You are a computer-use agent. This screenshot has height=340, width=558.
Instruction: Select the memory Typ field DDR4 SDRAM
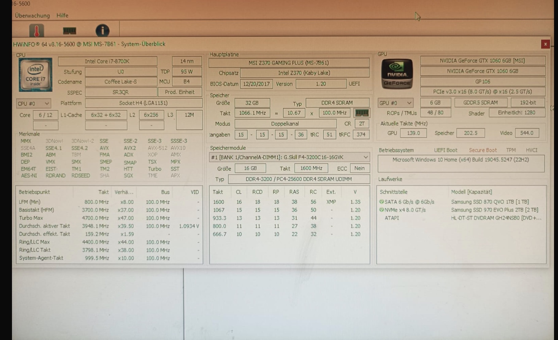pos(337,103)
